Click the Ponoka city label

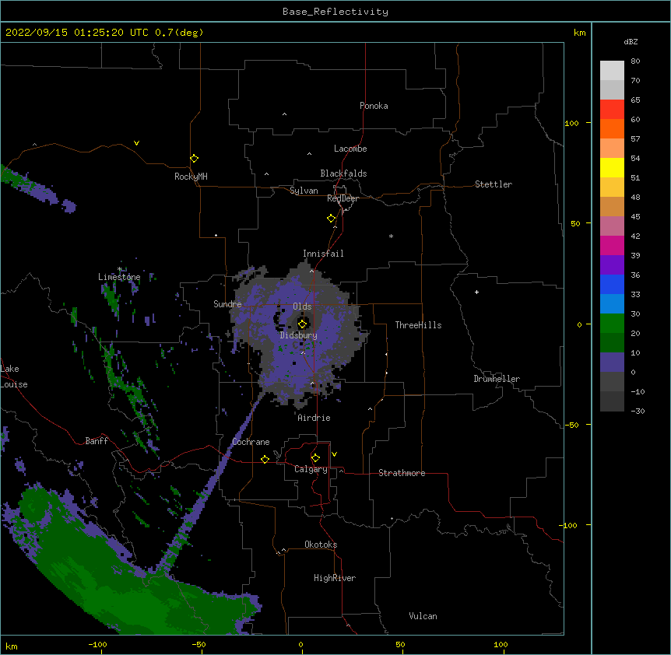click(x=374, y=106)
